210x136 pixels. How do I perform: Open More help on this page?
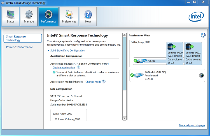click(192, 125)
